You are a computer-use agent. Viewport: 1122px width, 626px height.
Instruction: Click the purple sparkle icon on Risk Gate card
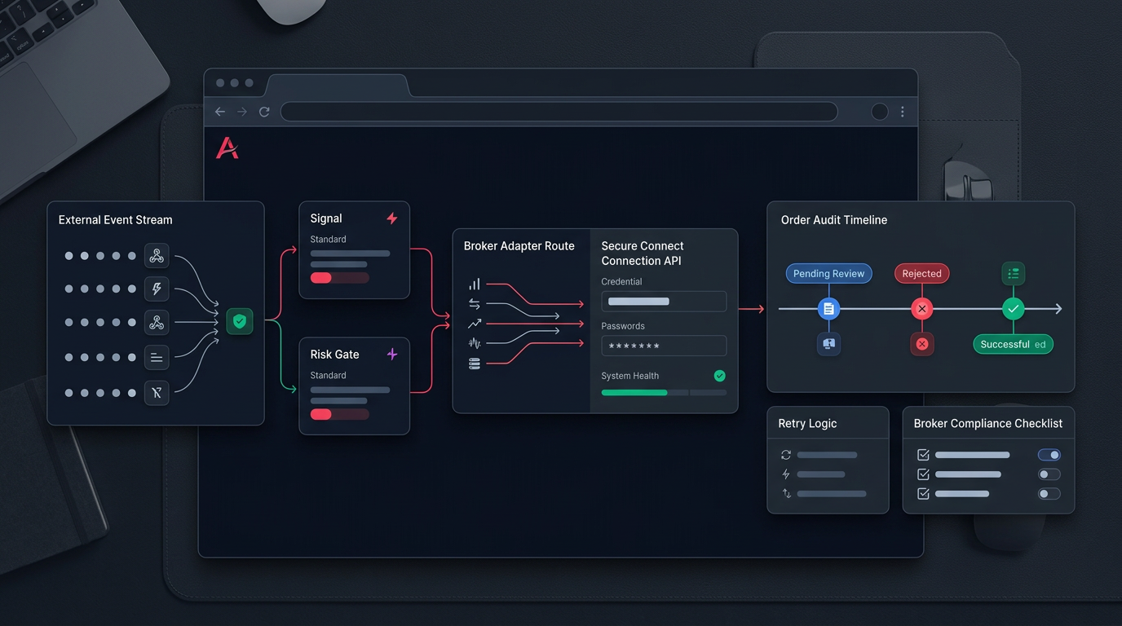[x=392, y=355]
